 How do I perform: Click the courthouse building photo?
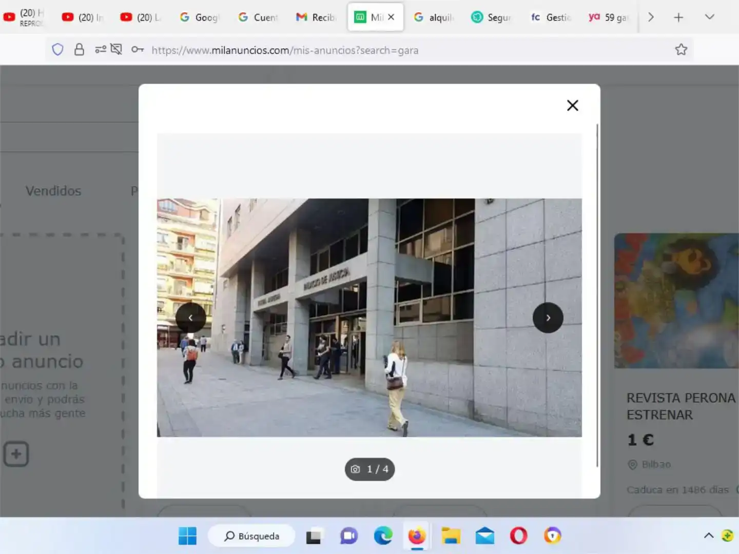(369, 318)
